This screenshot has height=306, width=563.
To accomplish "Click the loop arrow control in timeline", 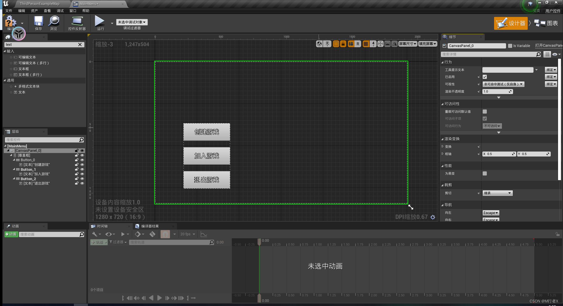I will click(x=193, y=298).
